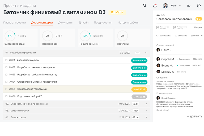
Task: Expand the Дизайн упаковки section
Action: [x=146, y=110]
